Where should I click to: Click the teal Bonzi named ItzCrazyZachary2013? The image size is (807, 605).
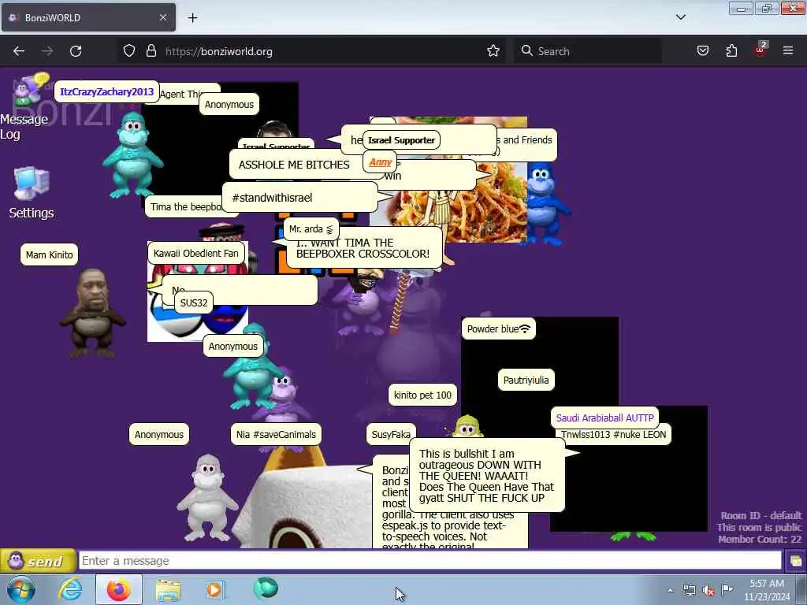tap(132, 155)
